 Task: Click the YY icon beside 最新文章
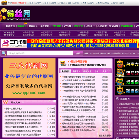pos(5,102)
